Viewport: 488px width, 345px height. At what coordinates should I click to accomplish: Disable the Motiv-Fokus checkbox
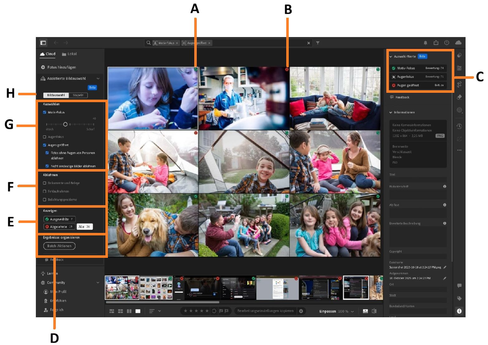click(x=44, y=112)
